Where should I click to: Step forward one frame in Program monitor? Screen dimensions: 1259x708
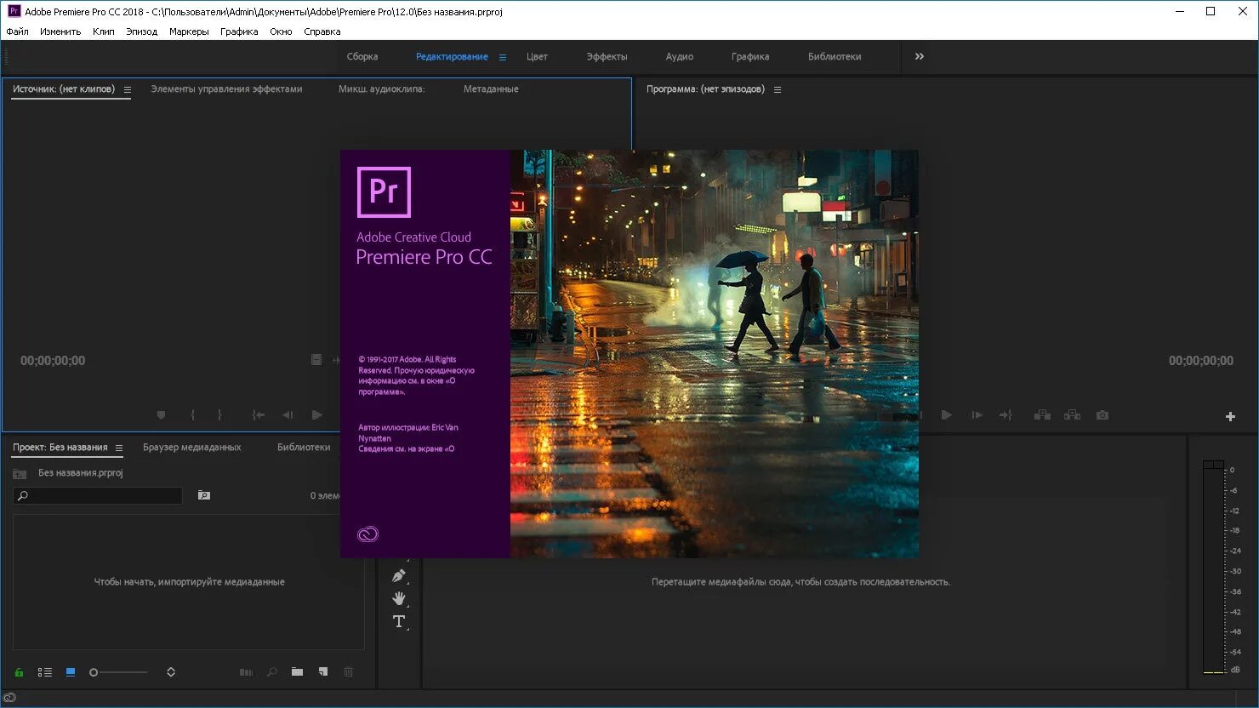[x=977, y=415]
